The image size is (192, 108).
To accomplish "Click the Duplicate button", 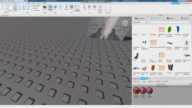I will point(8,10).
